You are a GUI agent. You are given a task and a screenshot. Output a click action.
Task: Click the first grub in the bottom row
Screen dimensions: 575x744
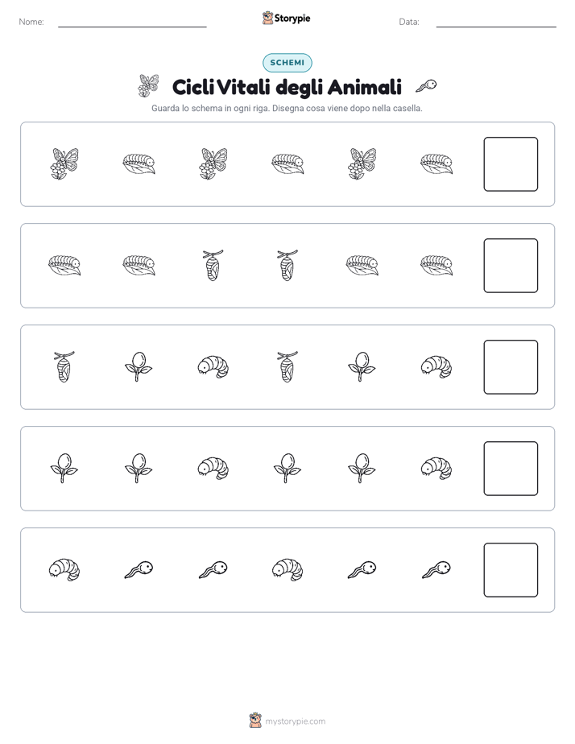64,569
